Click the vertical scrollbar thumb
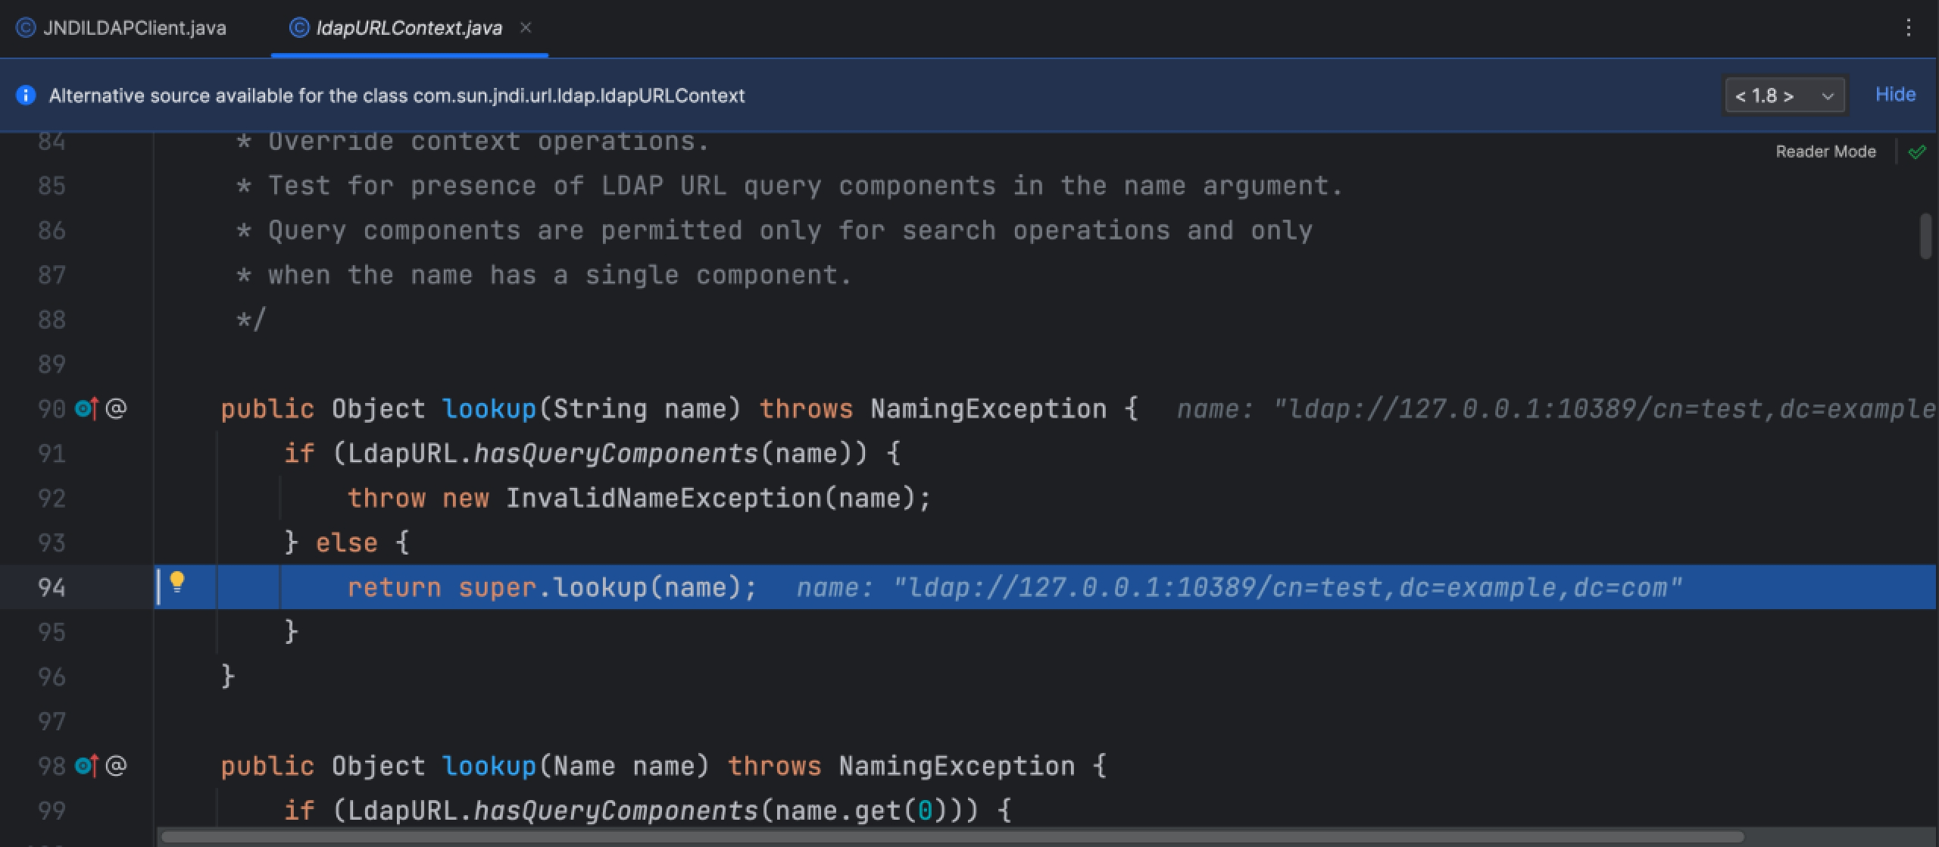Viewport: 1939px width, 847px height. [x=1926, y=237]
